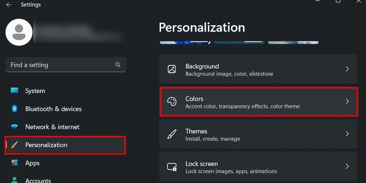The image size is (366, 183).
Task: Expand the Colors row chevron
Action: click(x=347, y=102)
